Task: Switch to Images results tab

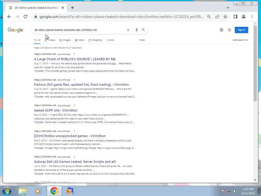Action: pyautogui.click(x=65, y=40)
